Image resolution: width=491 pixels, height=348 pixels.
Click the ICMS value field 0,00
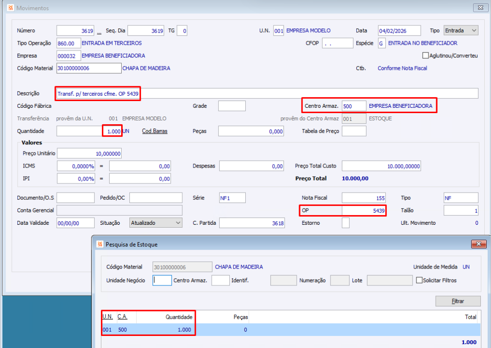pyautogui.click(x=139, y=166)
